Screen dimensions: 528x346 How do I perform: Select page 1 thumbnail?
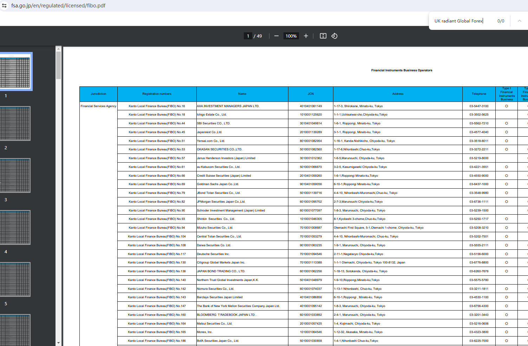(x=15, y=72)
